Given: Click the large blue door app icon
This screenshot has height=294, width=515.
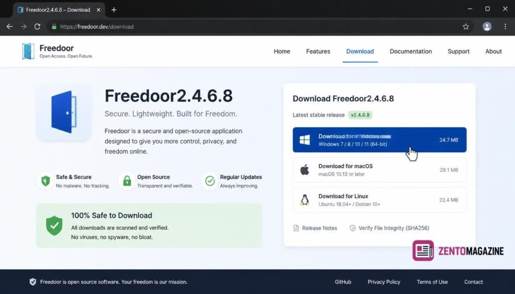Looking at the screenshot, I should [x=64, y=112].
